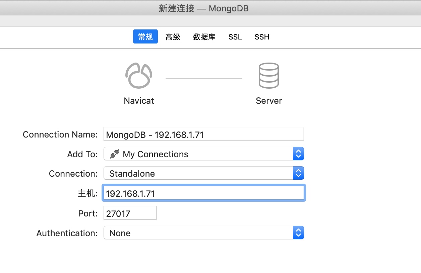Click the Port number field
This screenshot has width=421, height=273.
(130, 213)
